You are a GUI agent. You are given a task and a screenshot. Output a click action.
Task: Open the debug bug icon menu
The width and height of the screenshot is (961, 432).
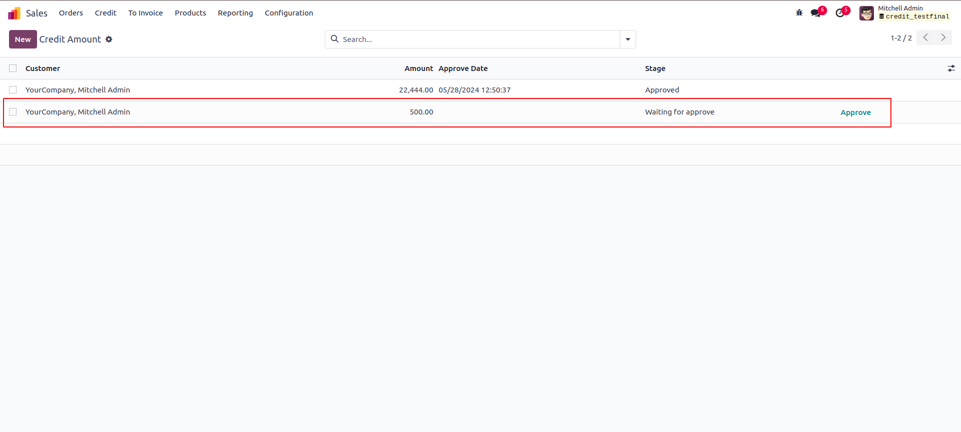tap(799, 13)
